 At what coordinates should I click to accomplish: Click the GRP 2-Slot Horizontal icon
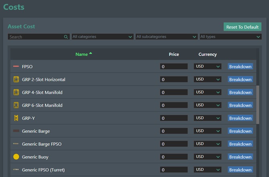pyautogui.click(x=16, y=79)
